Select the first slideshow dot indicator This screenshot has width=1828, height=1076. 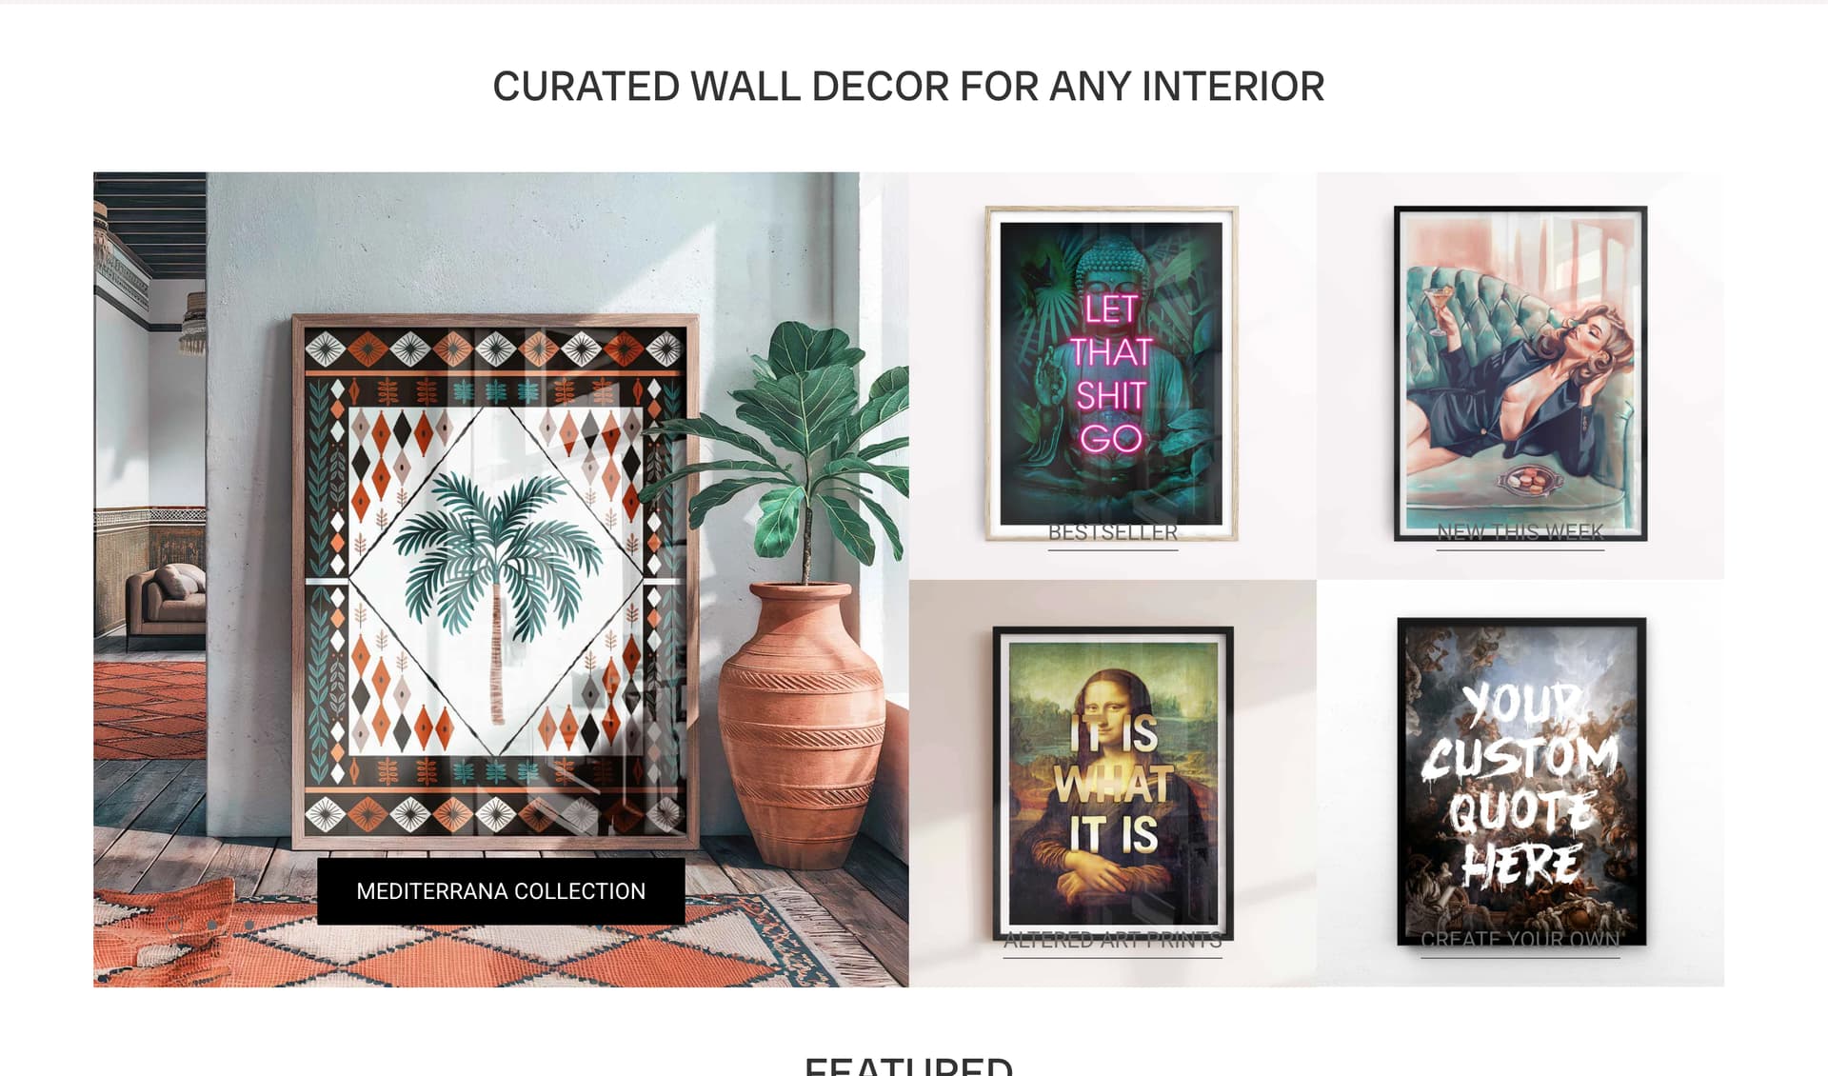click(174, 925)
